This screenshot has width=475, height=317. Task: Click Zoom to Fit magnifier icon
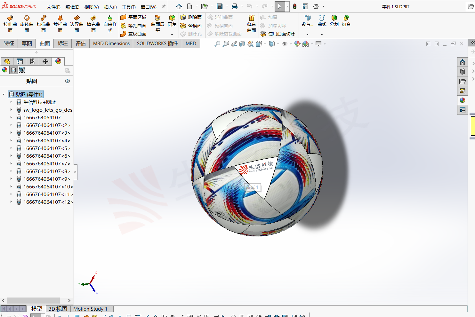click(x=217, y=44)
